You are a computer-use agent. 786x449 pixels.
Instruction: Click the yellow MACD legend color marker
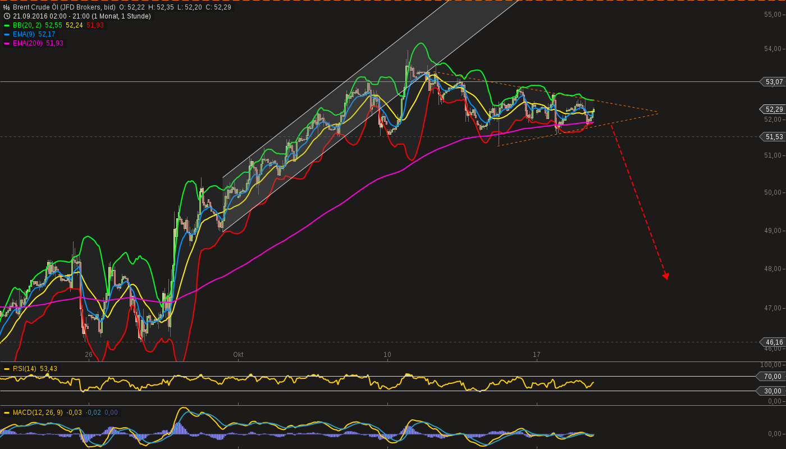[x=7, y=413]
